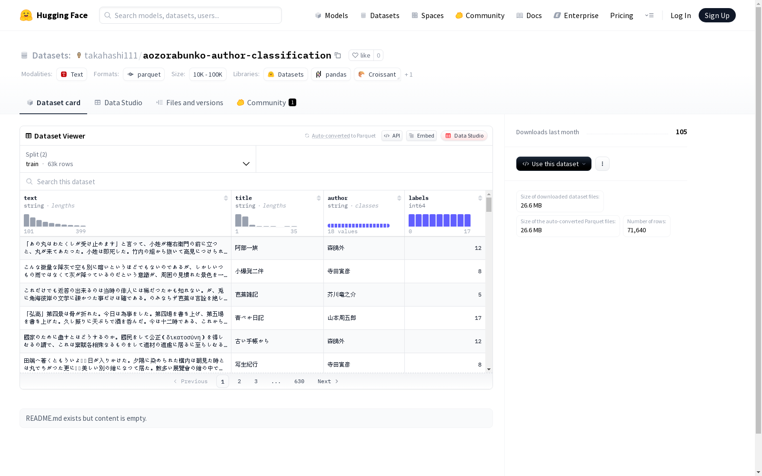
Task: Open the Pricing page
Action: point(622,15)
